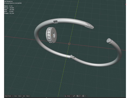130x98 pixels.
Task: Click the Faces count statistic
Action: point(9,11)
